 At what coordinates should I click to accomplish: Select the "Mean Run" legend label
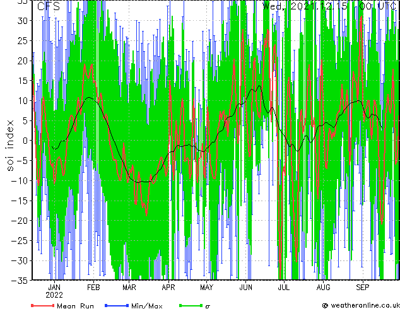click(x=76, y=306)
